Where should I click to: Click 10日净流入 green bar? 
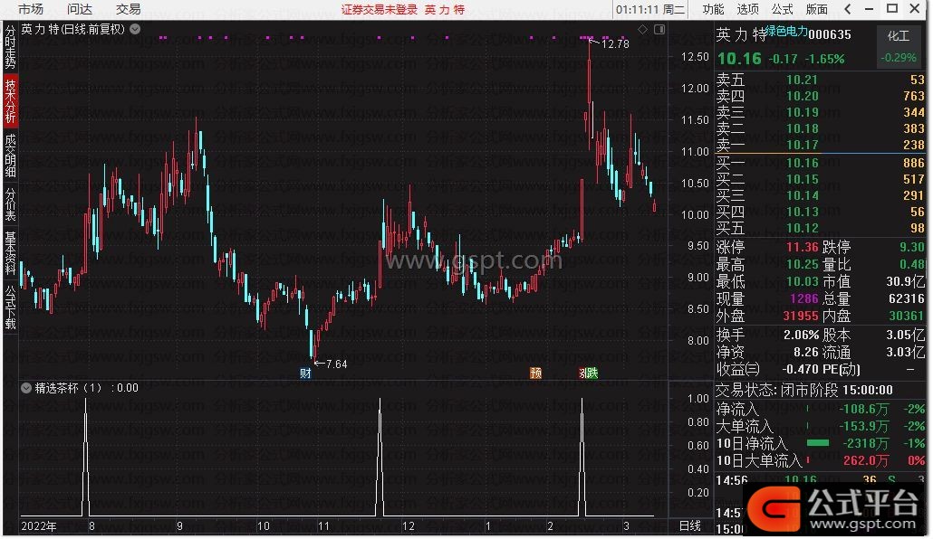818,443
